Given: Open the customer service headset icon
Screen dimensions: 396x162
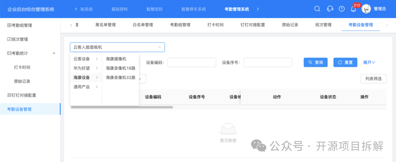Looking at the screenshot, I should [330, 9].
